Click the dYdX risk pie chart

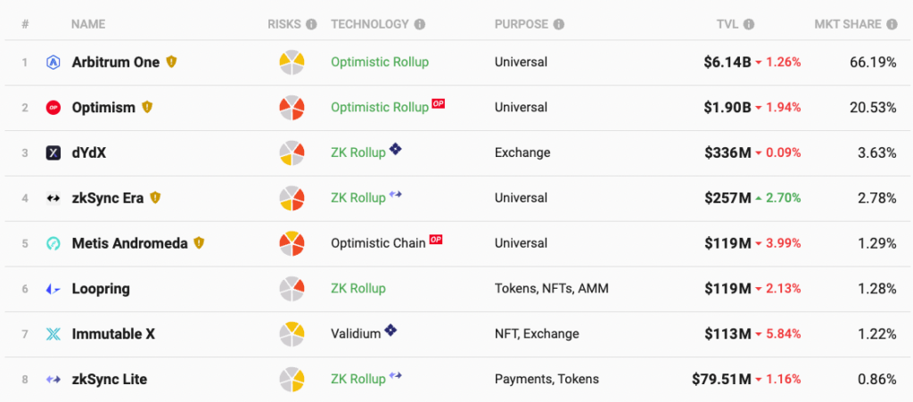point(292,153)
